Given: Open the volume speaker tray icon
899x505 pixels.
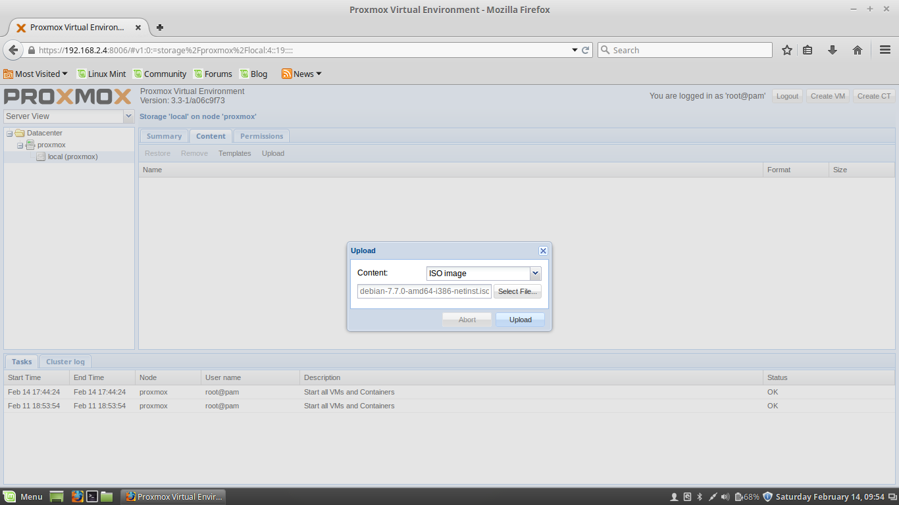Looking at the screenshot, I should tap(725, 497).
